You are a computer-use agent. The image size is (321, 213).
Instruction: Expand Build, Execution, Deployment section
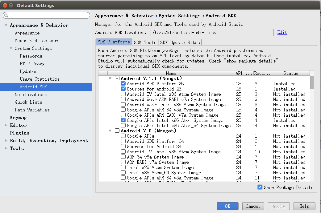(6, 140)
